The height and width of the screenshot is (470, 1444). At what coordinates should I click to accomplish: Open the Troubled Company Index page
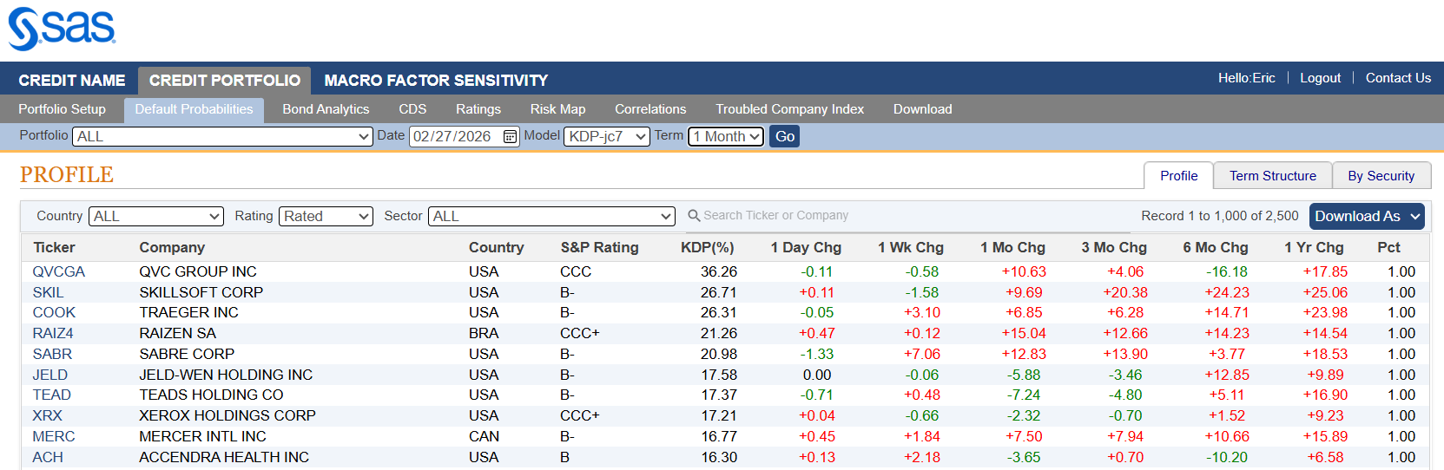point(789,109)
